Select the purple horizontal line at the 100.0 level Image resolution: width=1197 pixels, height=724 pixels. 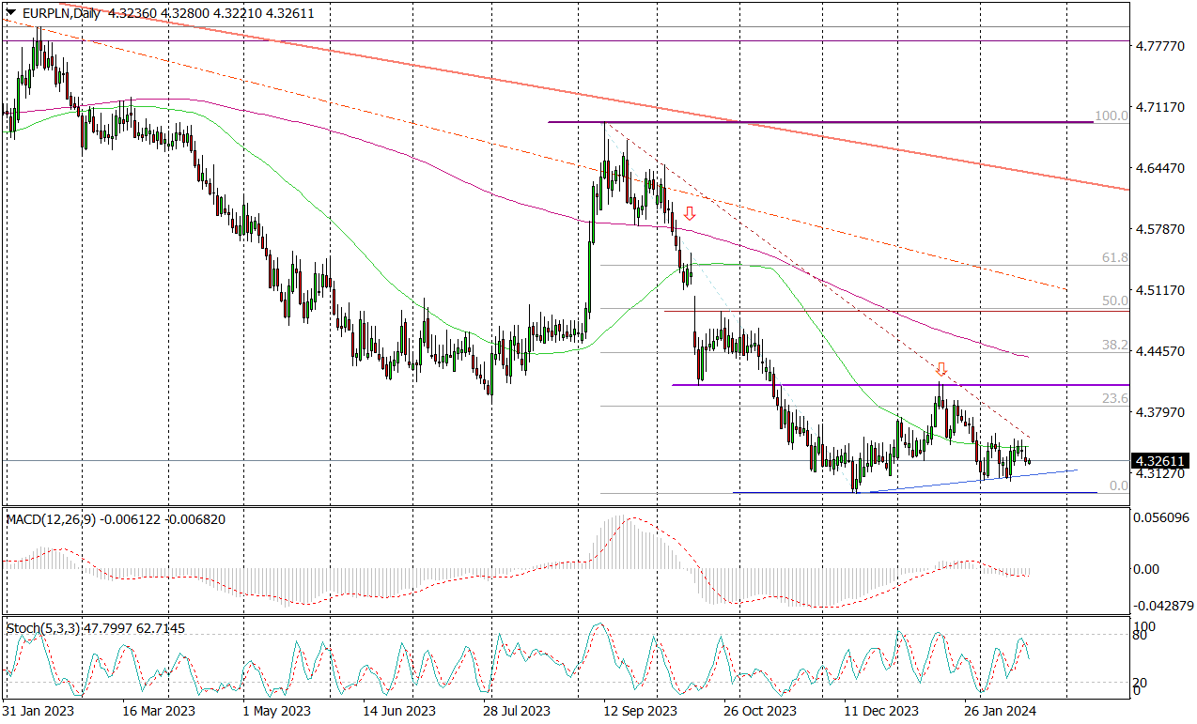click(820, 122)
